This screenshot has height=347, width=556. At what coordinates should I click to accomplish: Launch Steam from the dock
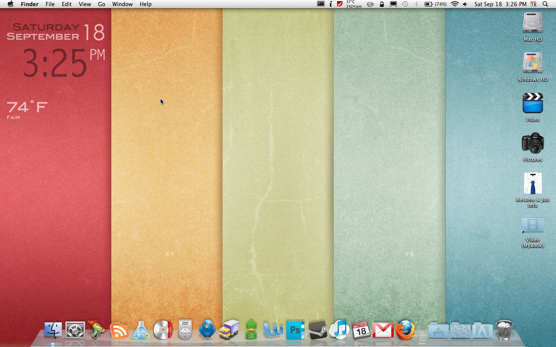317,330
